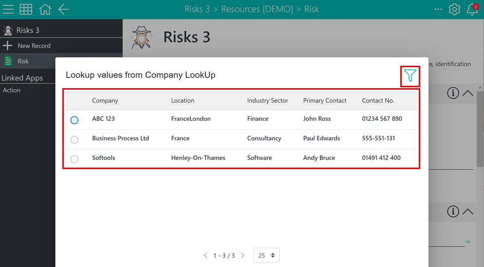484x267 pixels.
Task: Go to the next page arrow
Action: [x=242, y=255]
